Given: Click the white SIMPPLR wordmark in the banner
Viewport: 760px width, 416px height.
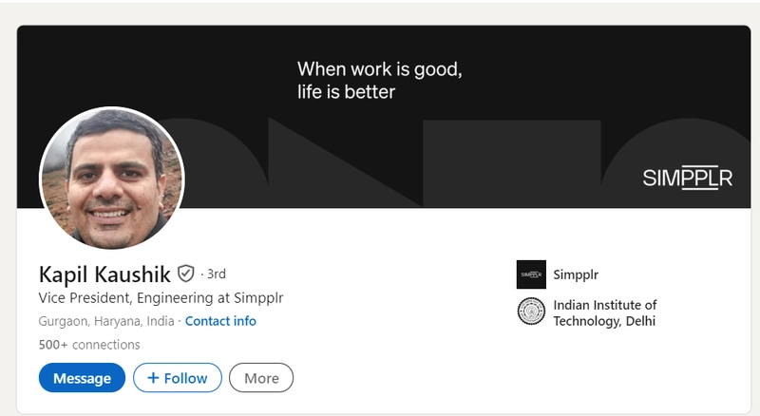Looking at the screenshot, I should pos(687,179).
